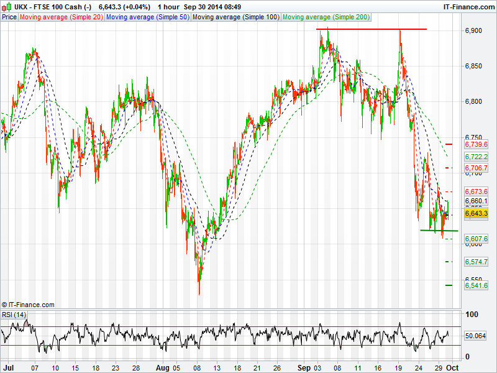Click the green 6,722.2 price level tag
497x373 pixels.
[x=476, y=157]
